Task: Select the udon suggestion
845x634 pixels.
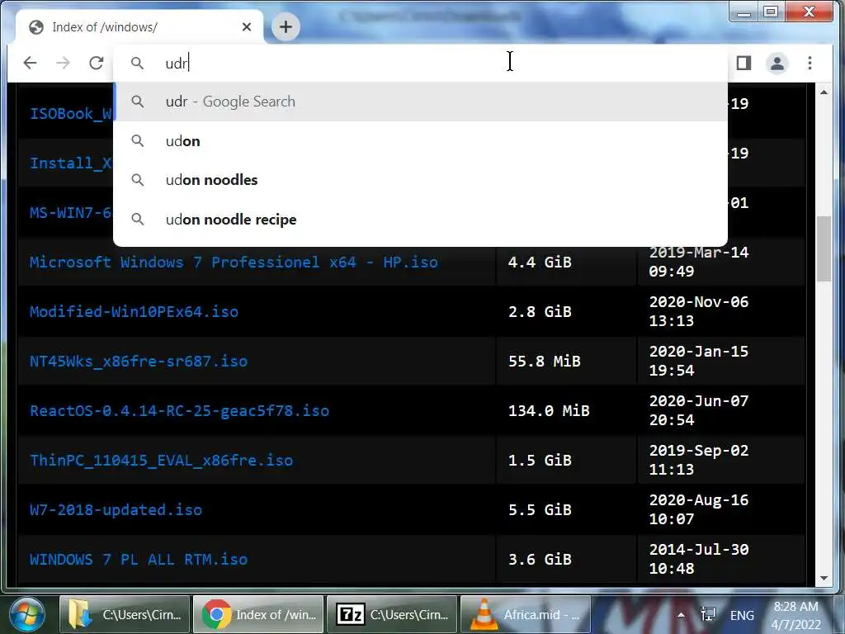Action: coord(420,140)
